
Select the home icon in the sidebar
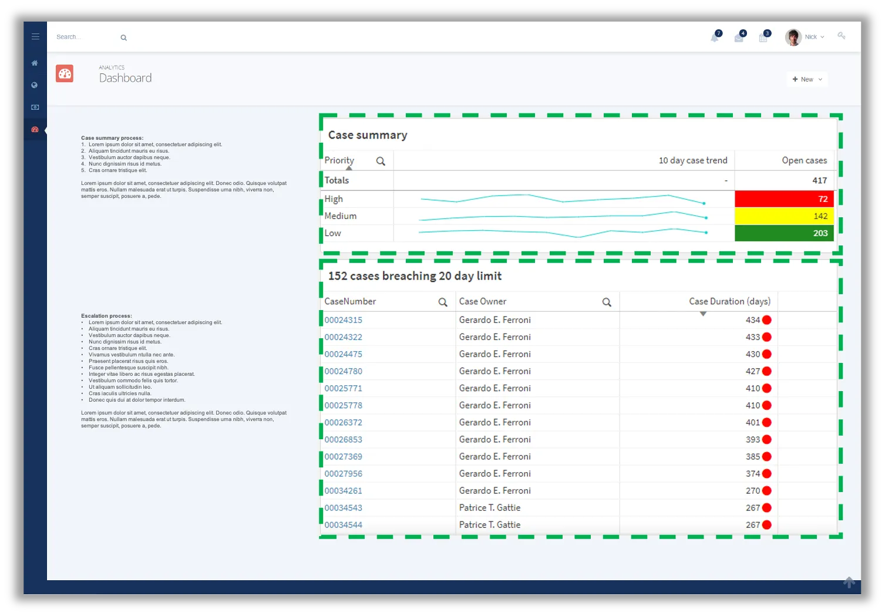pyautogui.click(x=35, y=63)
